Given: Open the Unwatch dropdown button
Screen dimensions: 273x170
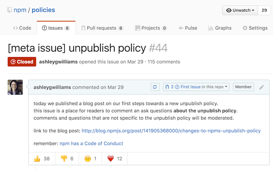Looking at the screenshot, I should pyautogui.click(x=240, y=10).
